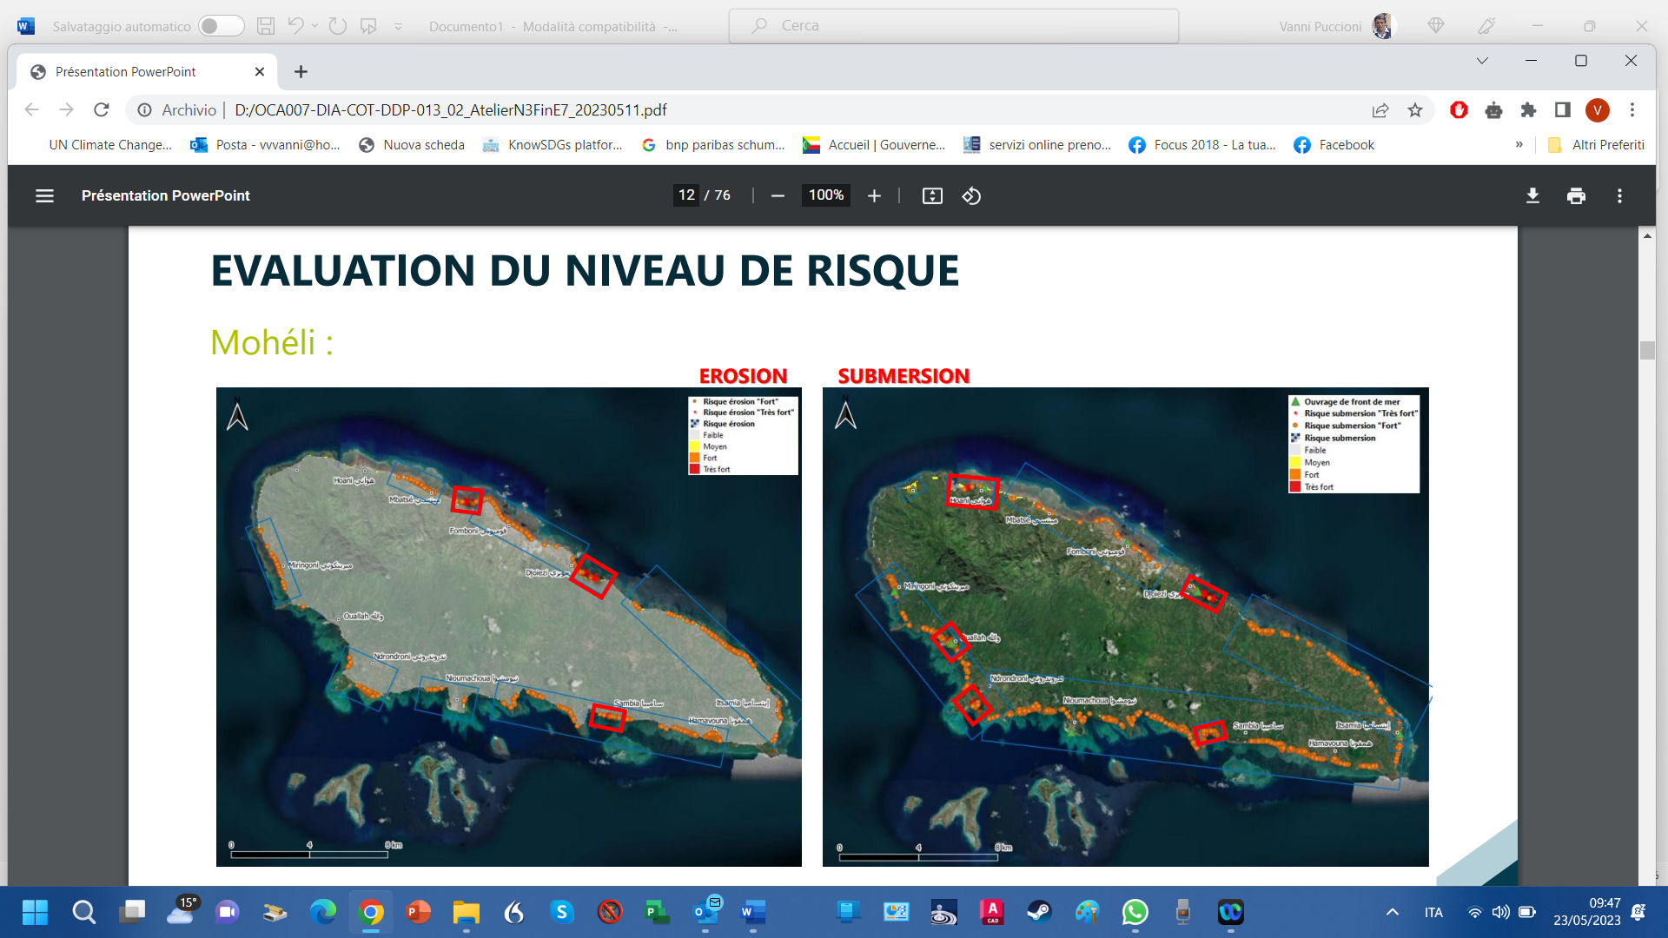Click the Archivio file info icon
This screenshot has width=1668, height=938.
point(145,110)
